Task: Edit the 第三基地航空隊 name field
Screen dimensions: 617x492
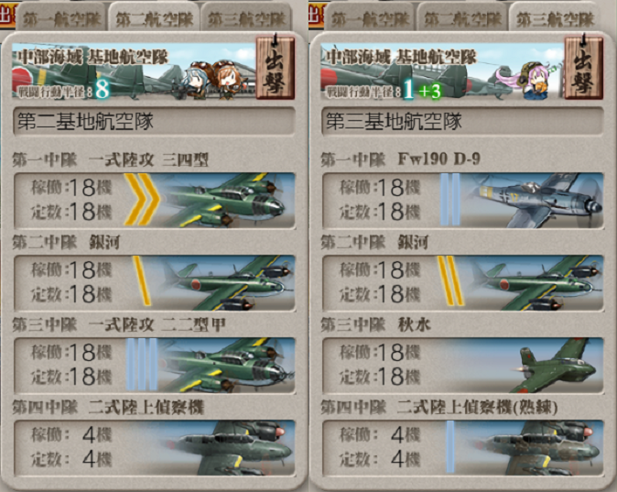Action: [x=463, y=121]
